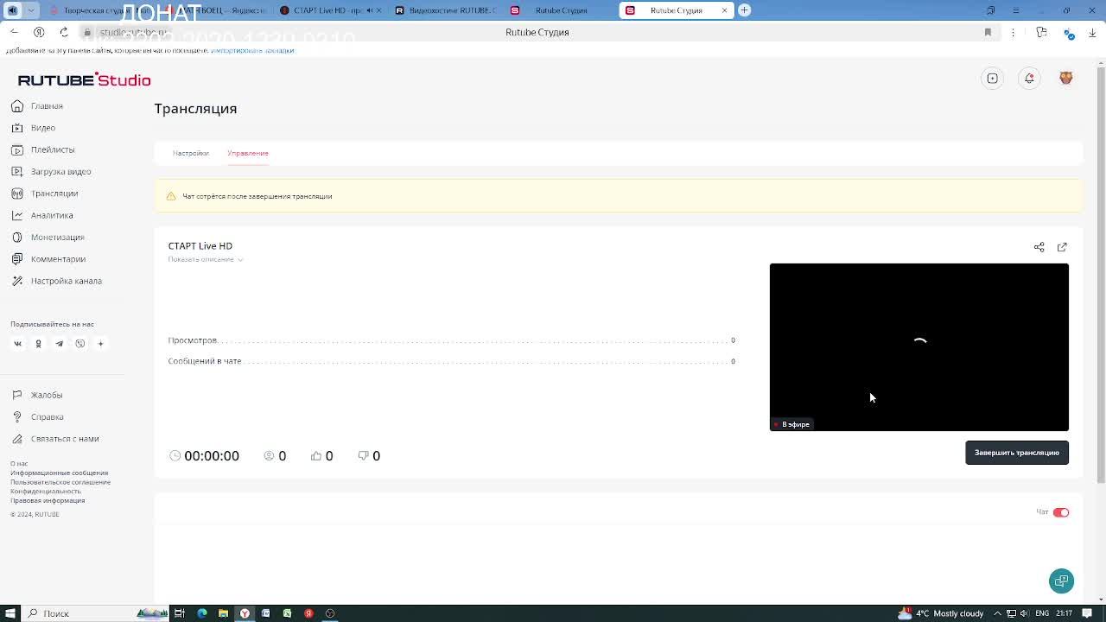Open the О нас link
The width and height of the screenshot is (1106, 622).
[19, 464]
